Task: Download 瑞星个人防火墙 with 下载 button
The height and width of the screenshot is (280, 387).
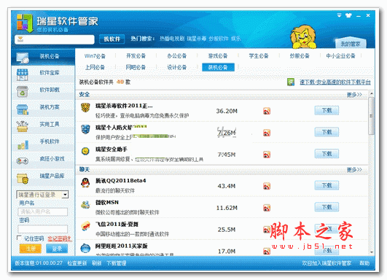Action: pos(327,132)
